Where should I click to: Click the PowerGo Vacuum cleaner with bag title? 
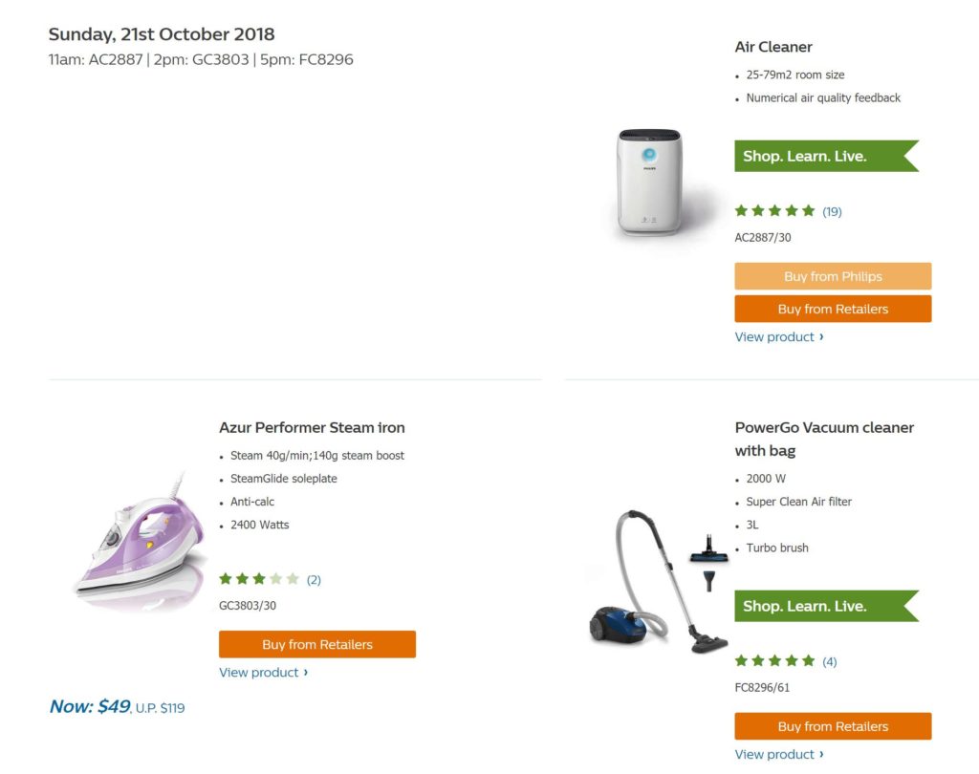[x=824, y=439]
